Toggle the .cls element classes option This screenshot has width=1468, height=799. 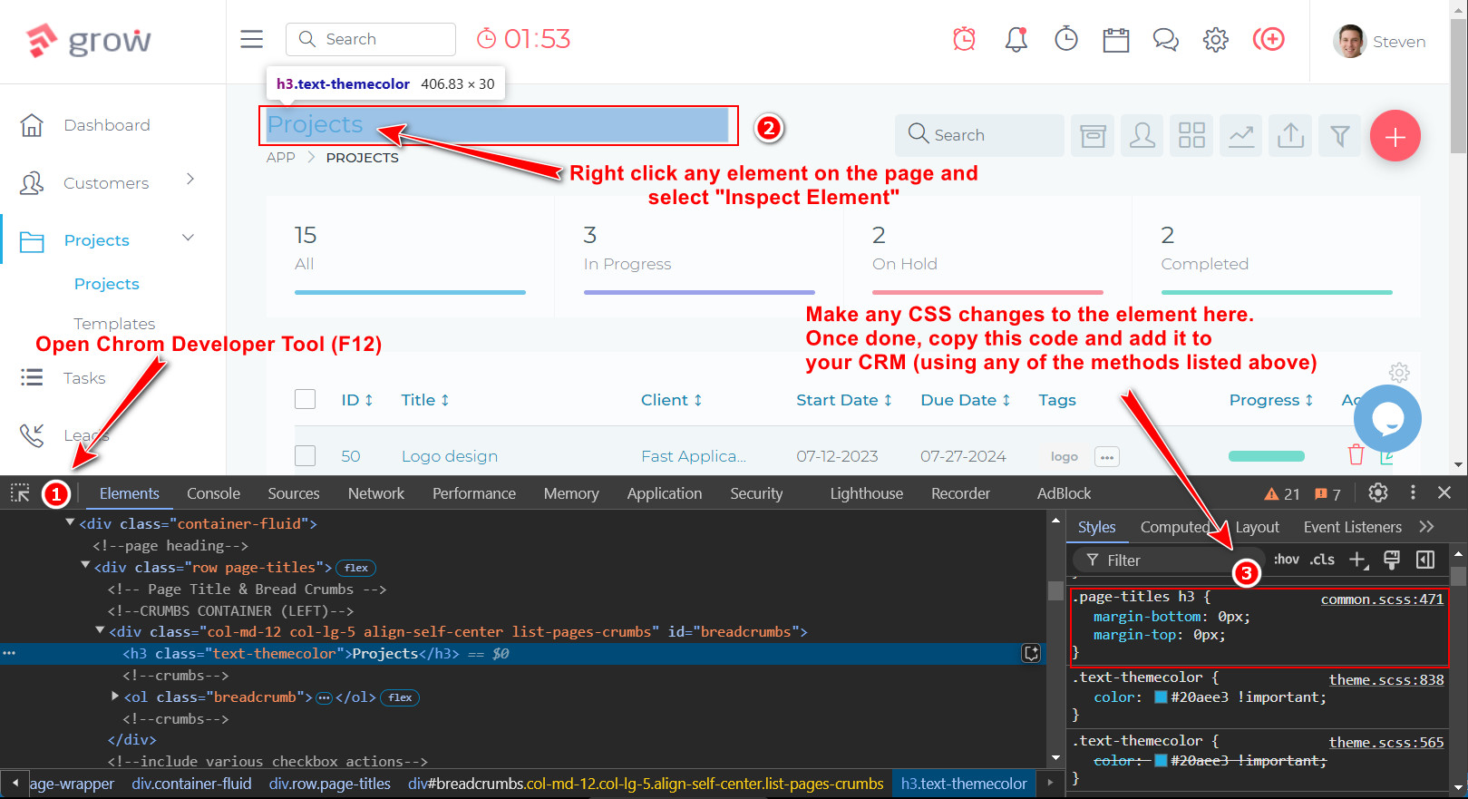[1322, 560]
